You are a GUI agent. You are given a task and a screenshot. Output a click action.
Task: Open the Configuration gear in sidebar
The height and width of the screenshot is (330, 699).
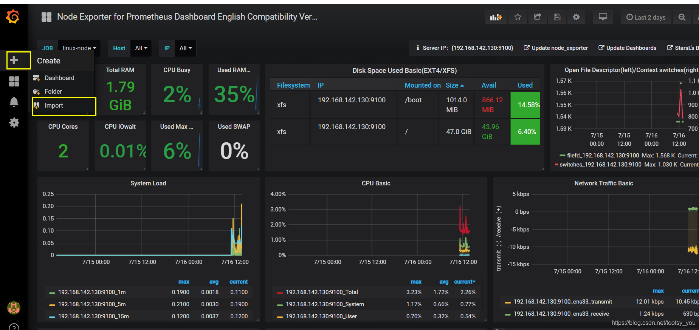click(14, 122)
